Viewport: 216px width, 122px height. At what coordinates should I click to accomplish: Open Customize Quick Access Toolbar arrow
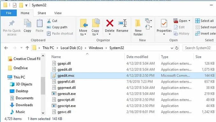(26, 5)
